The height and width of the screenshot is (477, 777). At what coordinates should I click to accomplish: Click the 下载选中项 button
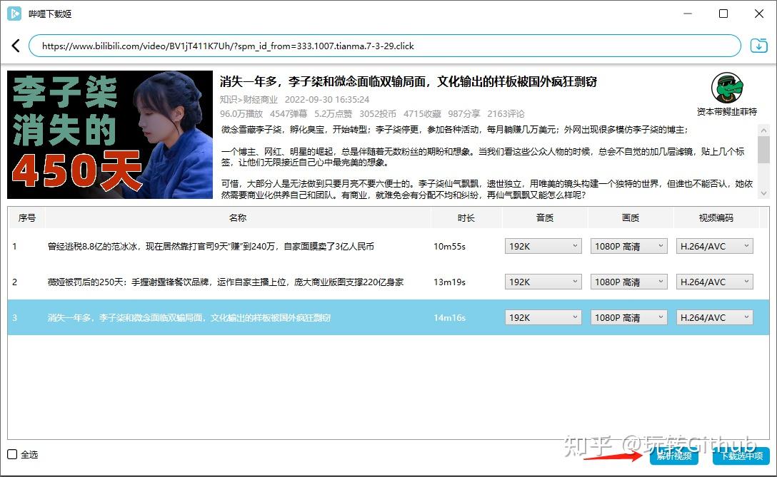[741, 456]
